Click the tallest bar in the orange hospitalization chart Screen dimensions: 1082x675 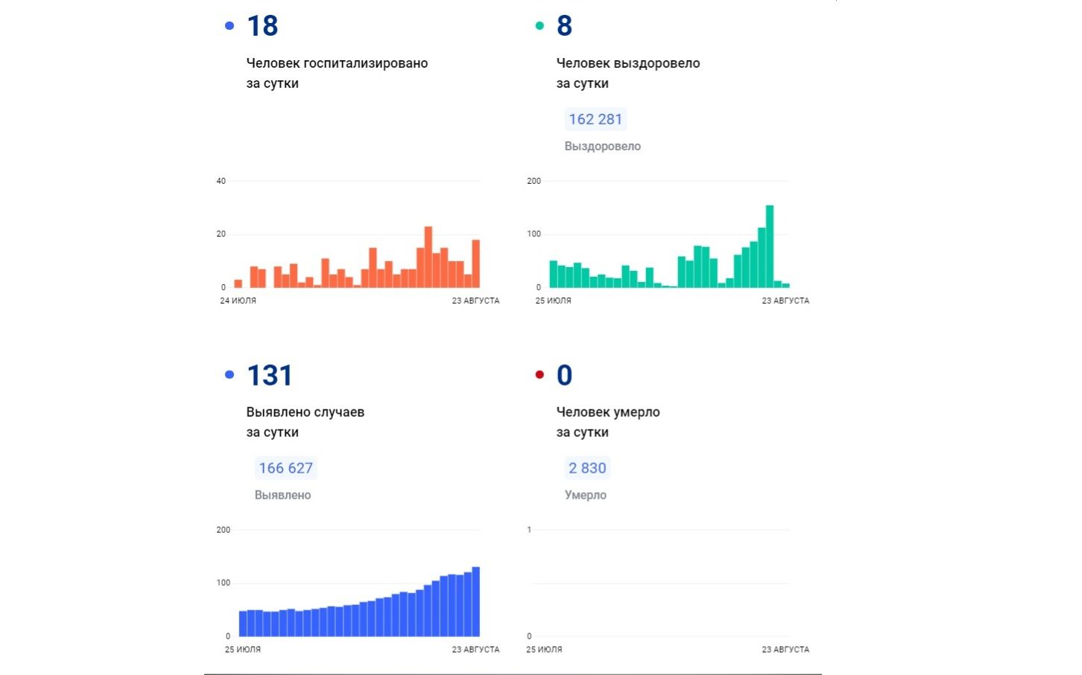(428, 257)
